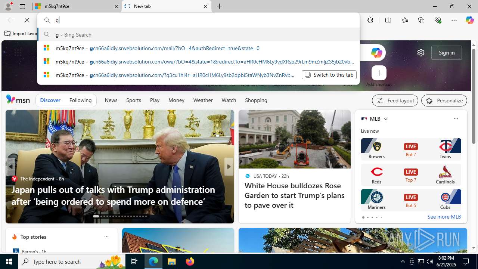Open the Sports section
478x269 pixels.
coord(133,100)
